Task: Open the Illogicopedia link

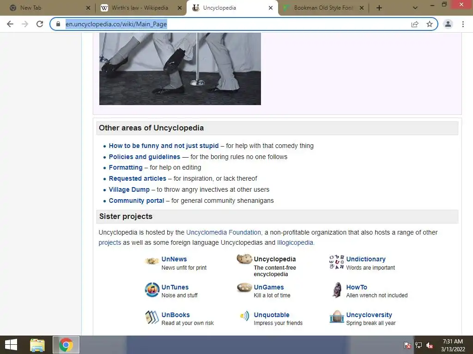Action: point(295,242)
